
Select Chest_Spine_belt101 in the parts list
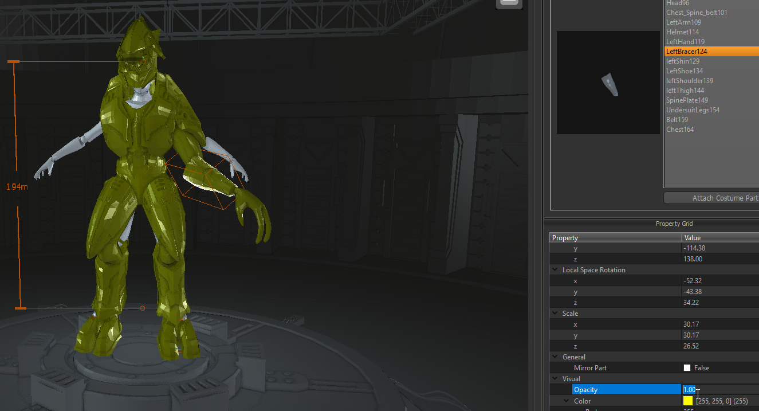click(697, 13)
